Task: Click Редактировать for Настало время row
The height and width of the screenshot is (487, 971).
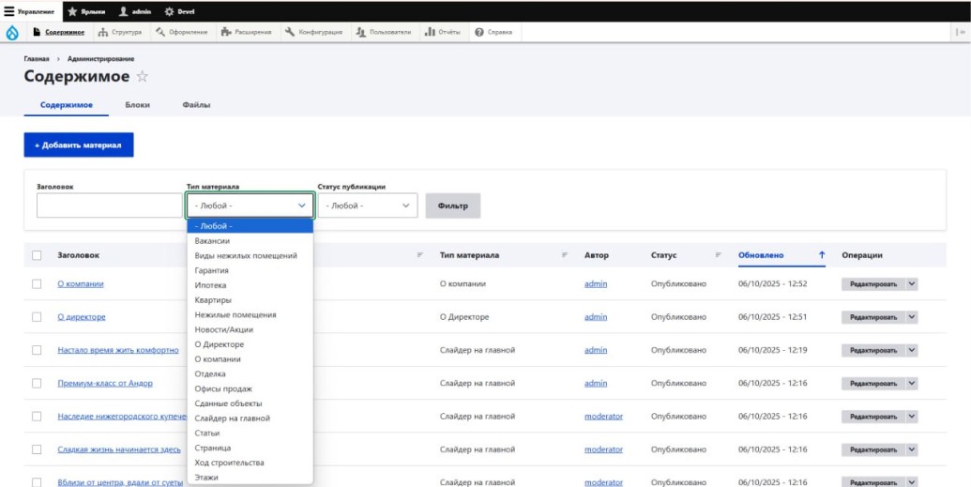Action: (x=873, y=350)
